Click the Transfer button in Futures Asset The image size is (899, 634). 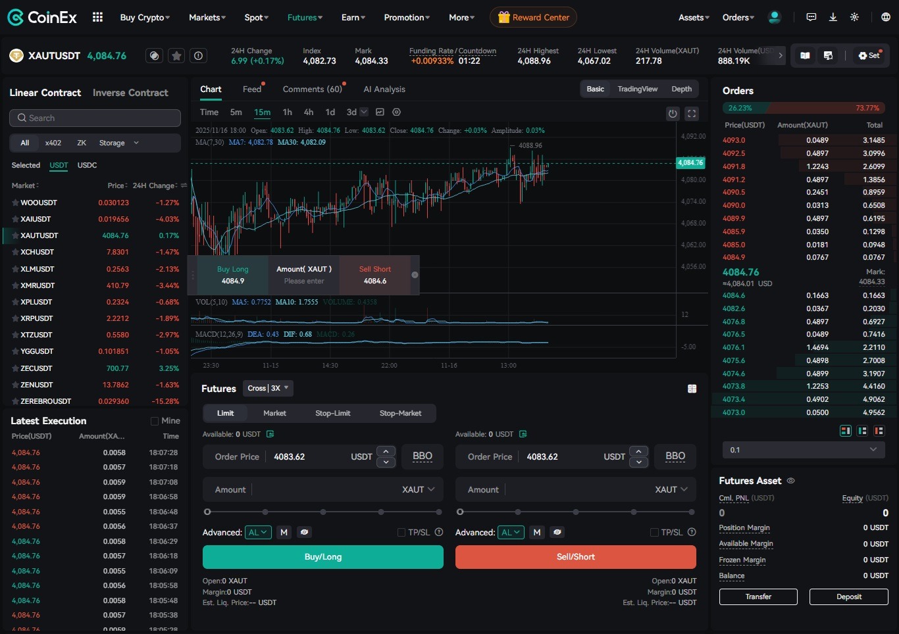[758, 597]
